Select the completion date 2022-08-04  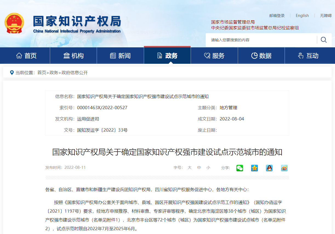tap(232, 119)
